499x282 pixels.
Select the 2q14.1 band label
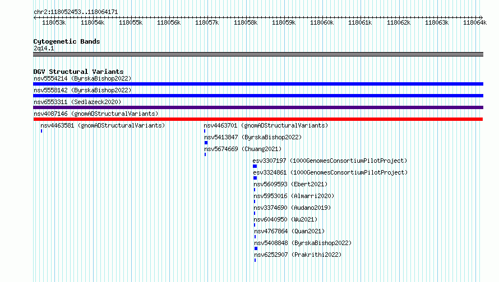coord(44,49)
